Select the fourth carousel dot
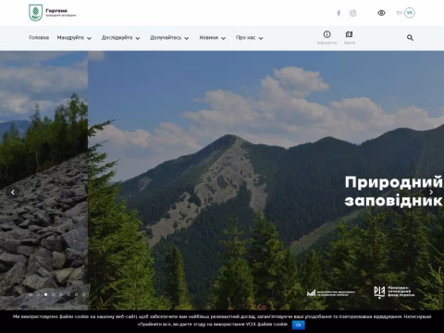This screenshot has width=444, height=333. coord(54,294)
